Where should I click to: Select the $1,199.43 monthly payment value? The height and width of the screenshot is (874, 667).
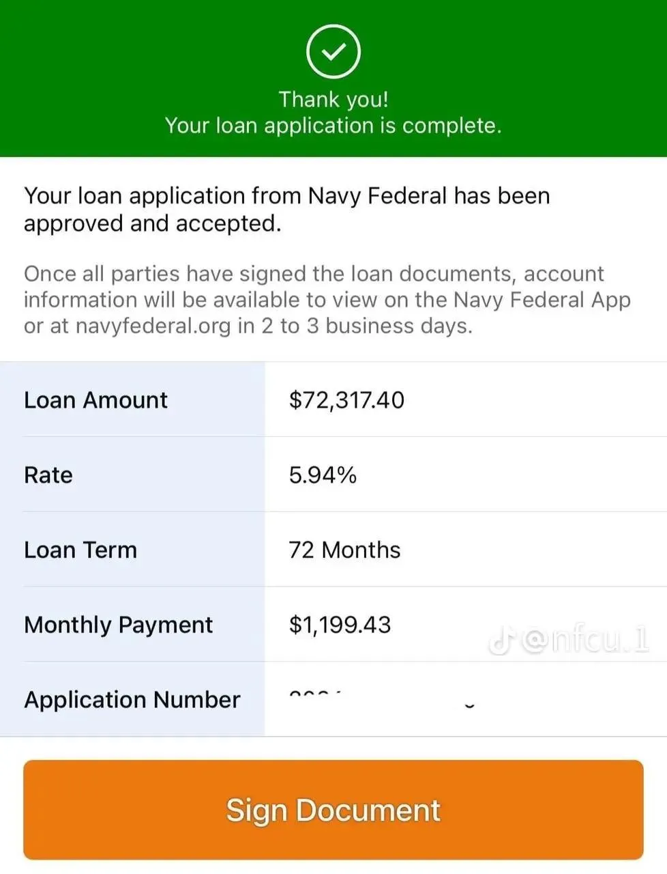(x=340, y=625)
